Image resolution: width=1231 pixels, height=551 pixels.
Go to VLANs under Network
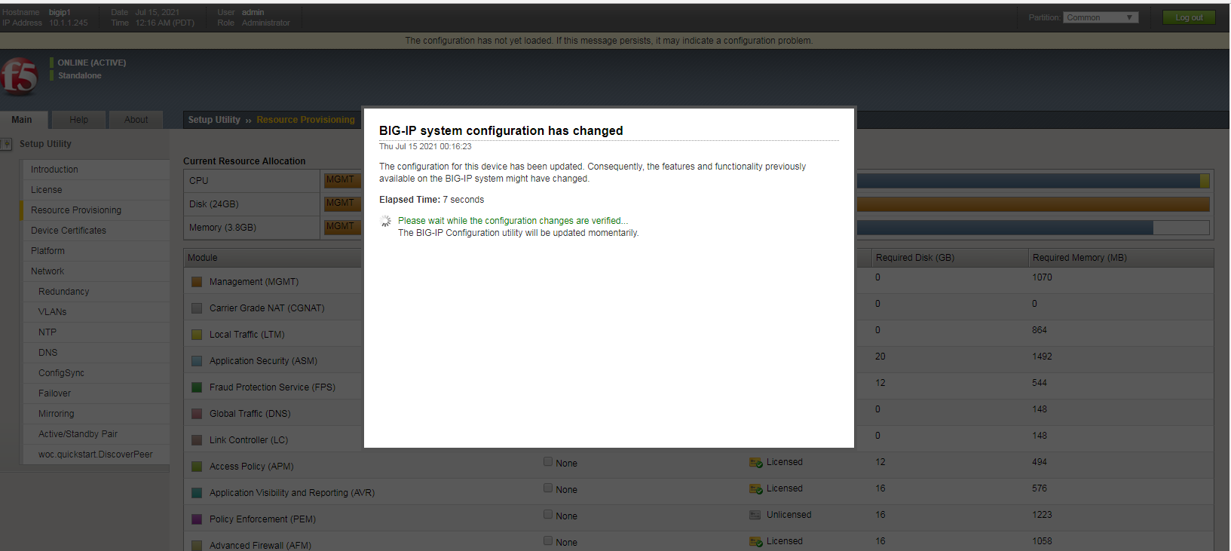(96, 312)
